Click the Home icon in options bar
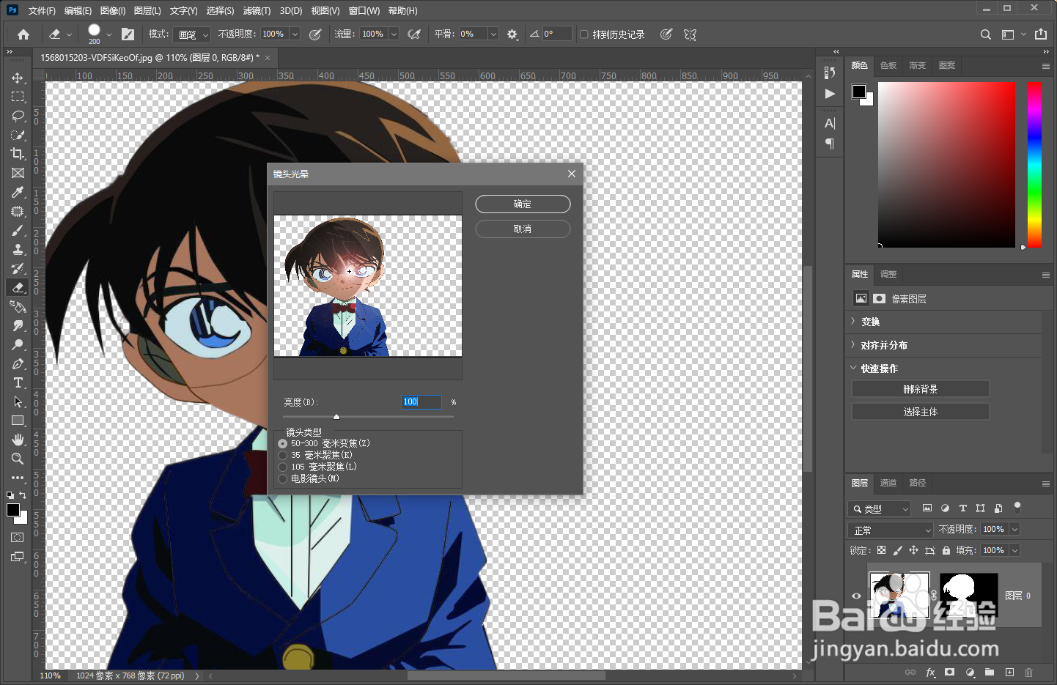Screen dimensions: 1057x685 (23, 34)
